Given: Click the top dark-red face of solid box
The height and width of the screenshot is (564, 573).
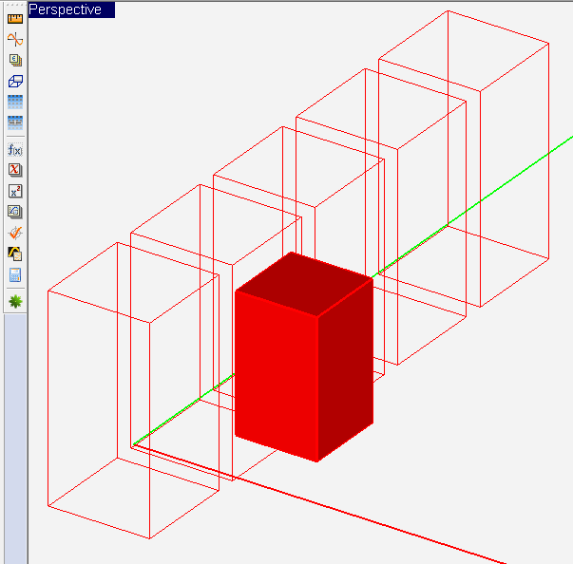Looking at the screenshot, I should click(x=304, y=273).
